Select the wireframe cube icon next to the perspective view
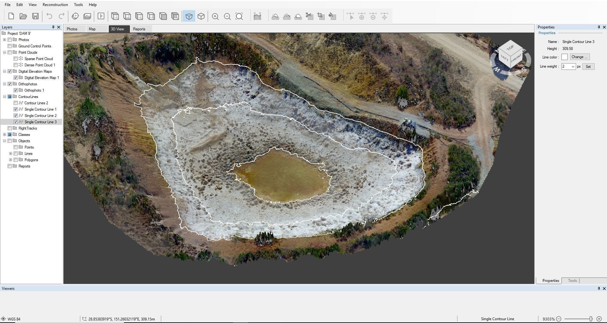The width and height of the screenshot is (607, 323). pos(201,16)
